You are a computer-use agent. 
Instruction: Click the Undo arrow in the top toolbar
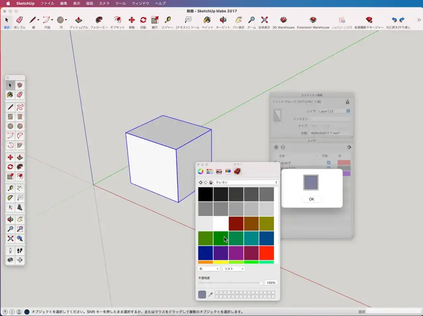coord(394,20)
